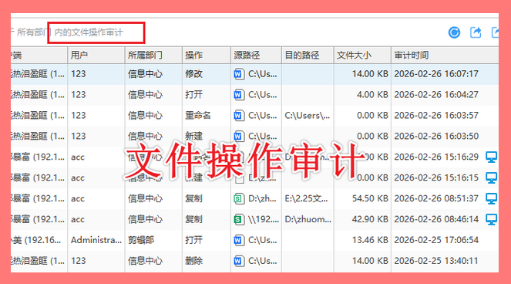The height and width of the screenshot is (284, 511).
Task: Click 信息中心 in the 08:51:37 row
Action: point(145,198)
